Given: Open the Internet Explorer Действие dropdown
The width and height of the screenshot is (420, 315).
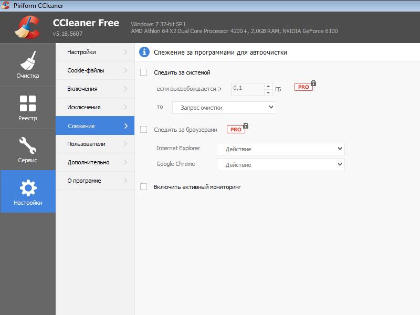Looking at the screenshot, I should [281, 149].
